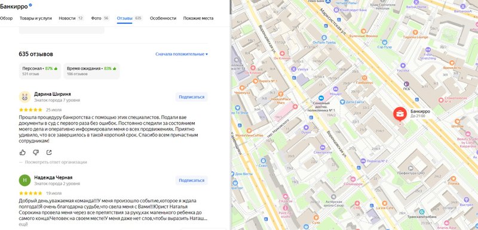Select the Отзывы tab
The height and width of the screenshot is (230, 478).
tap(130, 18)
